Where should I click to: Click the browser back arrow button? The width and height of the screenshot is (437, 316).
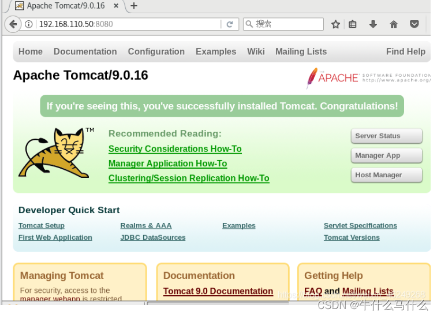[x=13, y=24]
